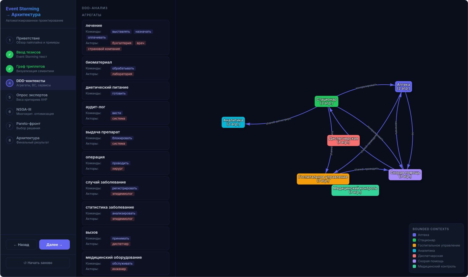
Task: Click the step 7 circle for Pareto-фронт
Action: [x=9, y=126]
